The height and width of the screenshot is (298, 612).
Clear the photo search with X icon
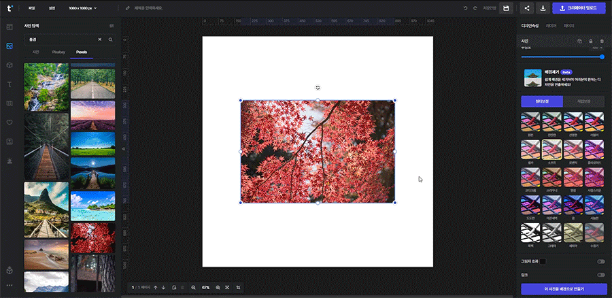click(99, 39)
